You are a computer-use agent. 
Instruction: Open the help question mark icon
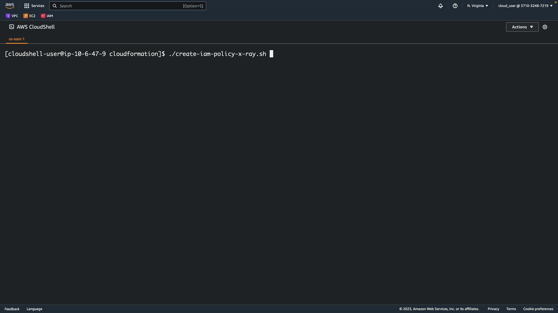455,6
